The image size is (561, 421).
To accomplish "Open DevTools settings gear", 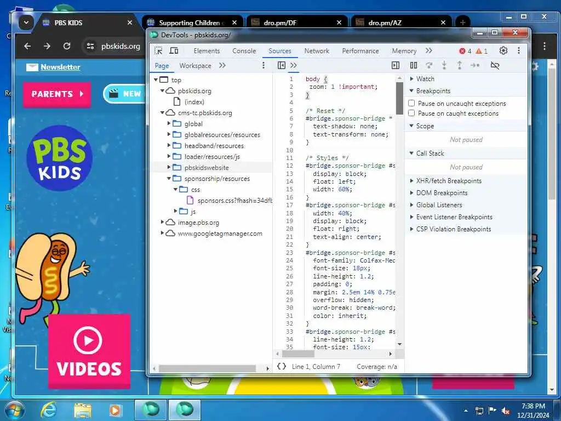I will (503, 51).
